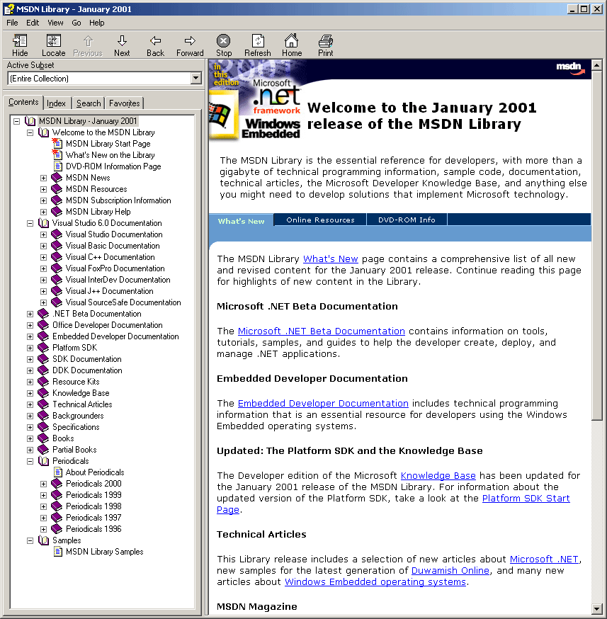Click the MSDN Library Start Page document icon

57,143
